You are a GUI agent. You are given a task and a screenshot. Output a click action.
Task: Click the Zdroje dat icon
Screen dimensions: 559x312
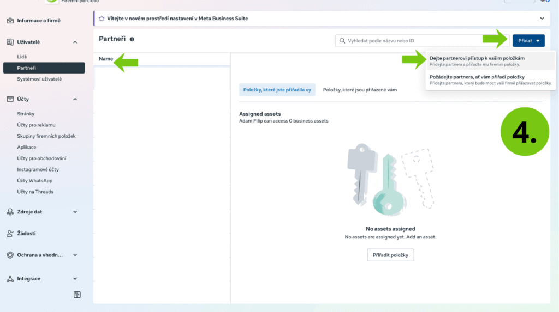click(10, 212)
